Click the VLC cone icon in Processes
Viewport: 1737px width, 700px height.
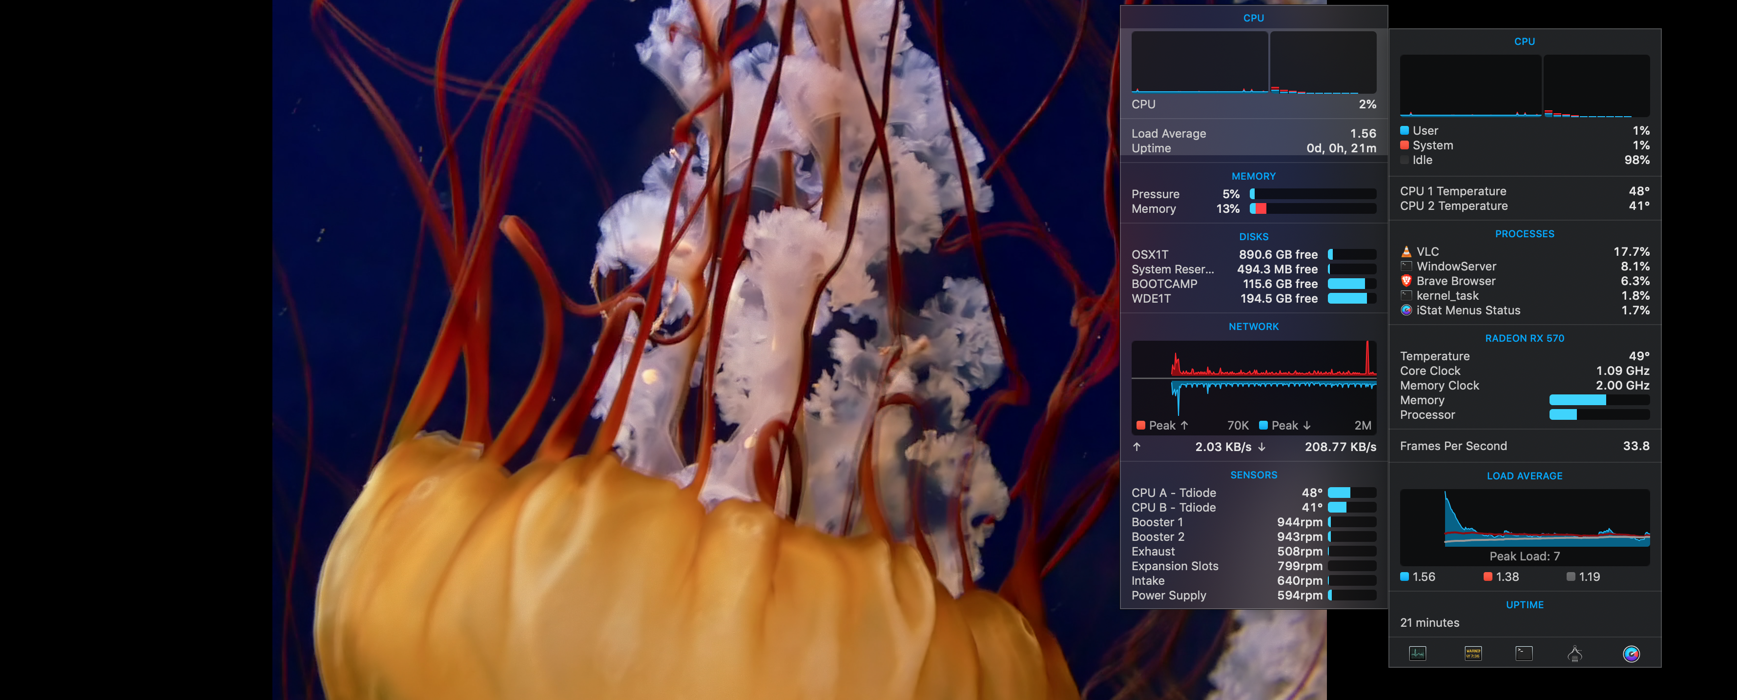(x=1406, y=251)
